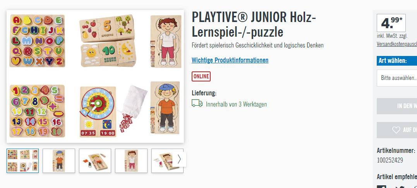Add the item with the grey IN DEN W… button

pyautogui.click(x=397, y=106)
